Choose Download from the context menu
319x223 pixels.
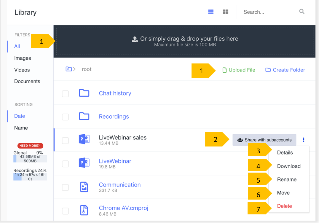coord(289,166)
